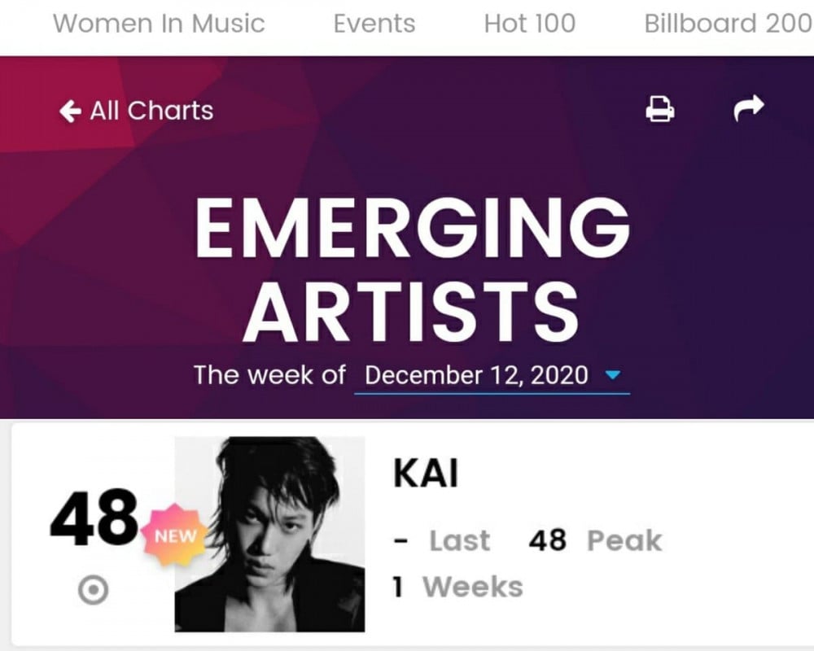Click the NEW badge on rank 48
The width and height of the screenshot is (814, 651).
pyautogui.click(x=175, y=535)
